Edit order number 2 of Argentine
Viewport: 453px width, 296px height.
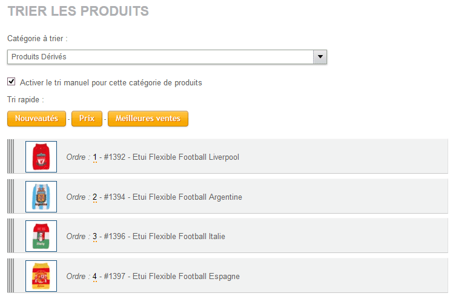tap(94, 197)
